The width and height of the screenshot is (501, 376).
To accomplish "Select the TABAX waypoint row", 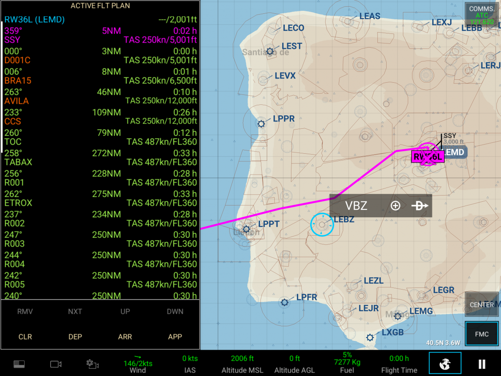I will (100, 158).
